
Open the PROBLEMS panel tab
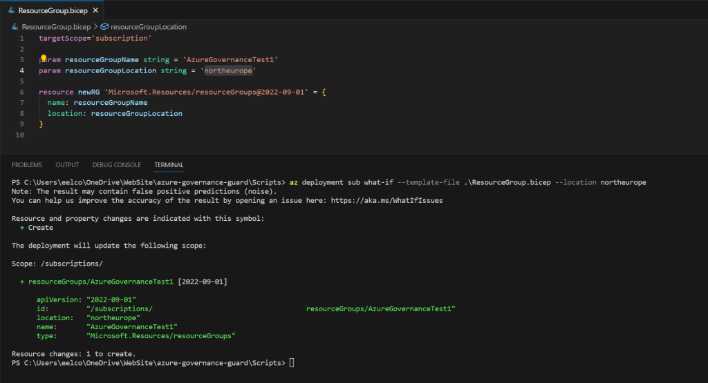point(27,165)
